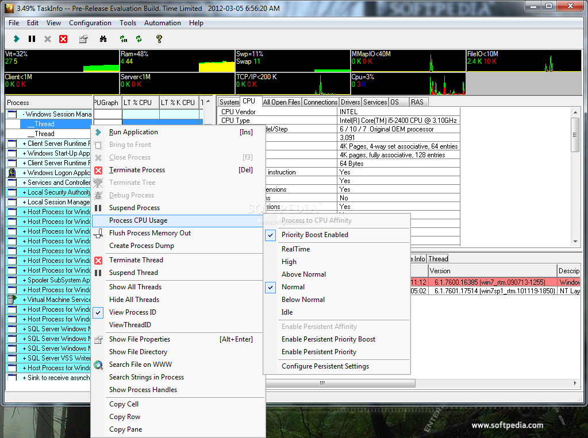This screenshot has width=588, height=438.
Task: Choose Create Process Dump
Action: tap(141, 246)
